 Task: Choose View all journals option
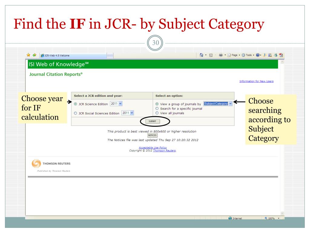157,113
